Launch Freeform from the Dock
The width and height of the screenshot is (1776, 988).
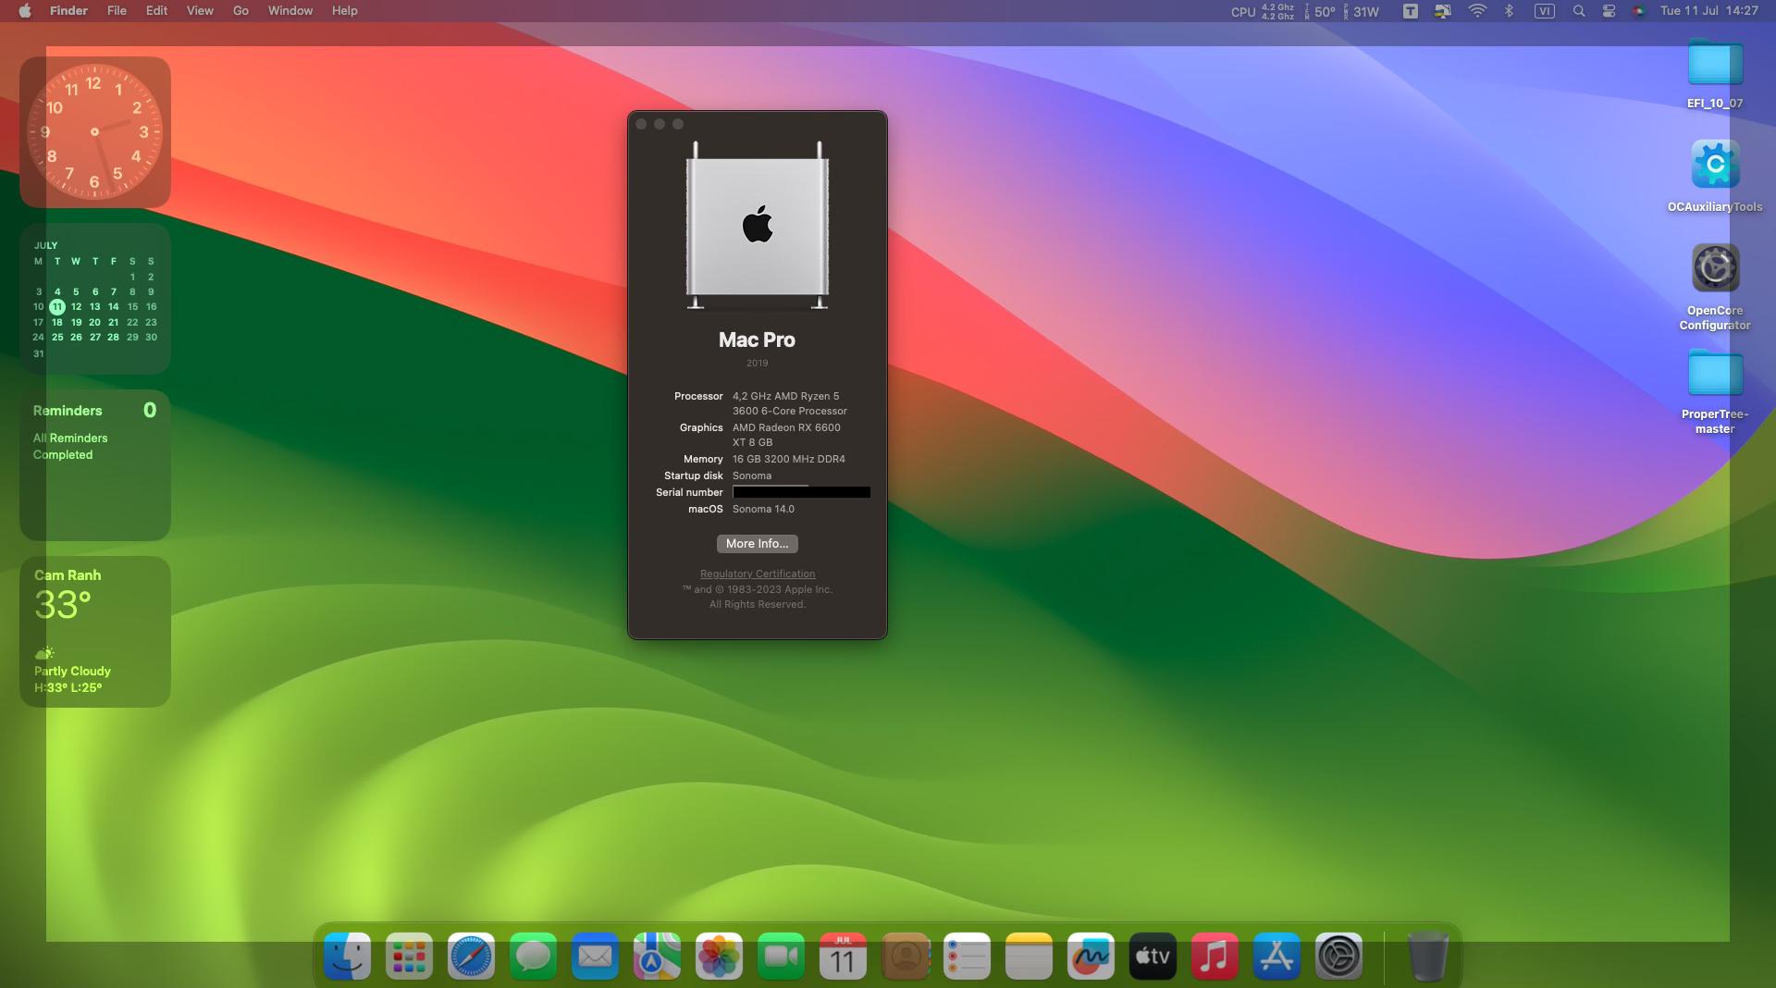[x=1091, y=956]
